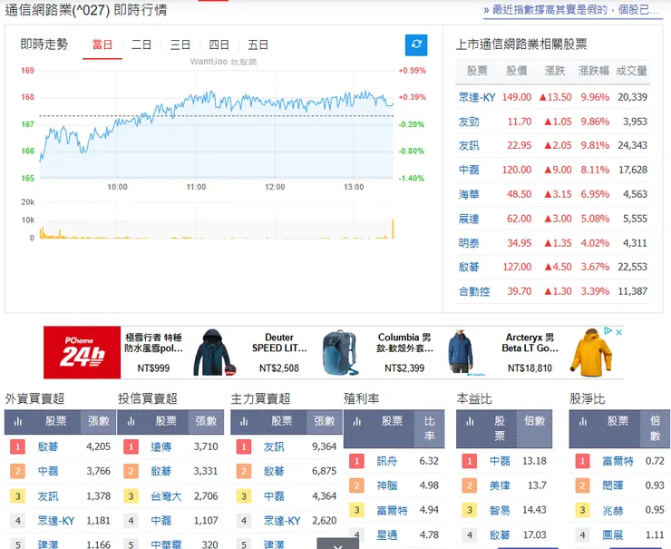This screenshot has width=671, height=549.
Task: Sort related stocks by 股價 column header
Action: pyautogui.click(x=517, y=71)
